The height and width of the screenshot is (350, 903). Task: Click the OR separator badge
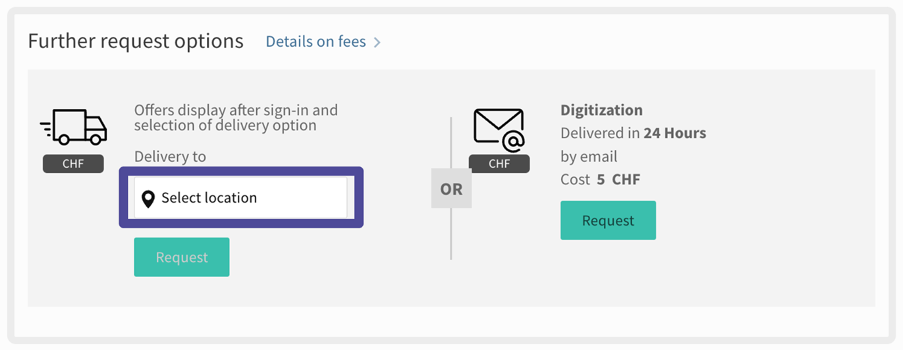coord(451,189)
